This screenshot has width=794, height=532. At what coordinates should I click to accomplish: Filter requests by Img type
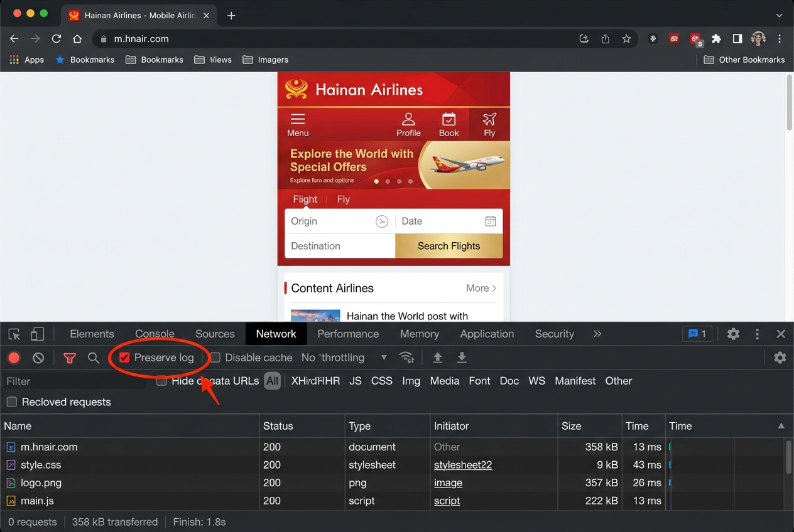pos(411,381)
